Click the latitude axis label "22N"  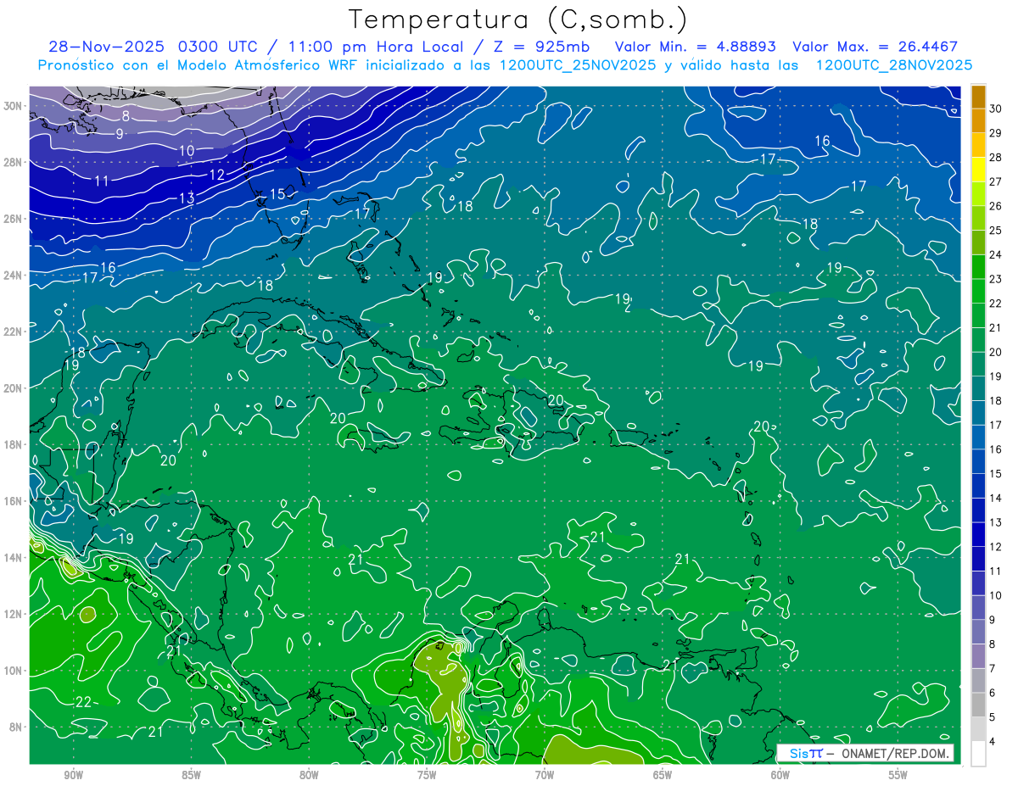[14, 332]
